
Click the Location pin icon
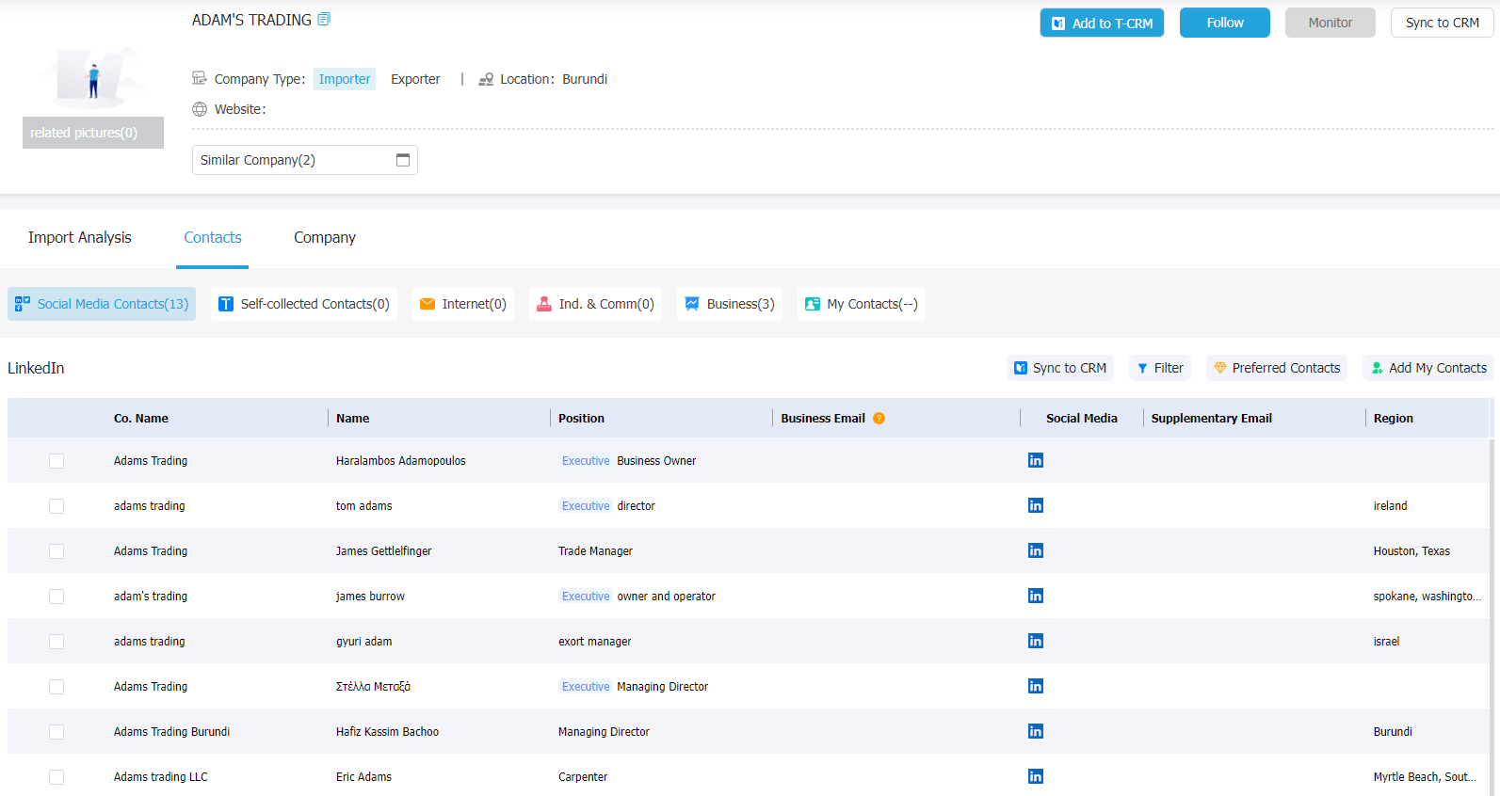pos(486,79)
